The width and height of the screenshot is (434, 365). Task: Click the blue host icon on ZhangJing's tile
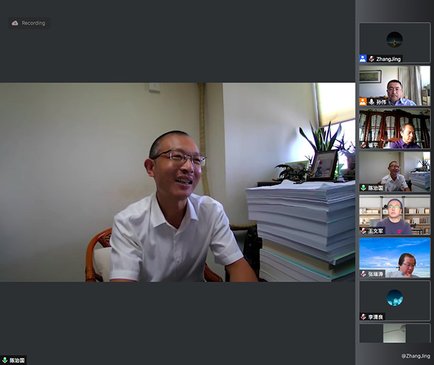(363, 59)
